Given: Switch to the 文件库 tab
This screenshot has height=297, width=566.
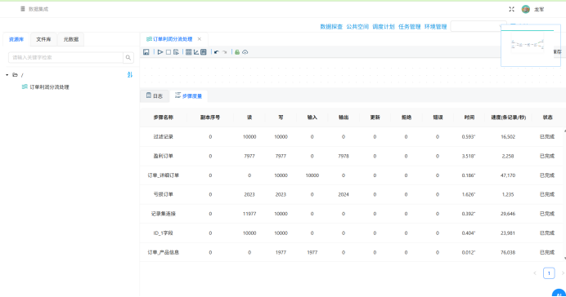Looking at the screenshot, I should pyautogui.click(x=43, y=39).
